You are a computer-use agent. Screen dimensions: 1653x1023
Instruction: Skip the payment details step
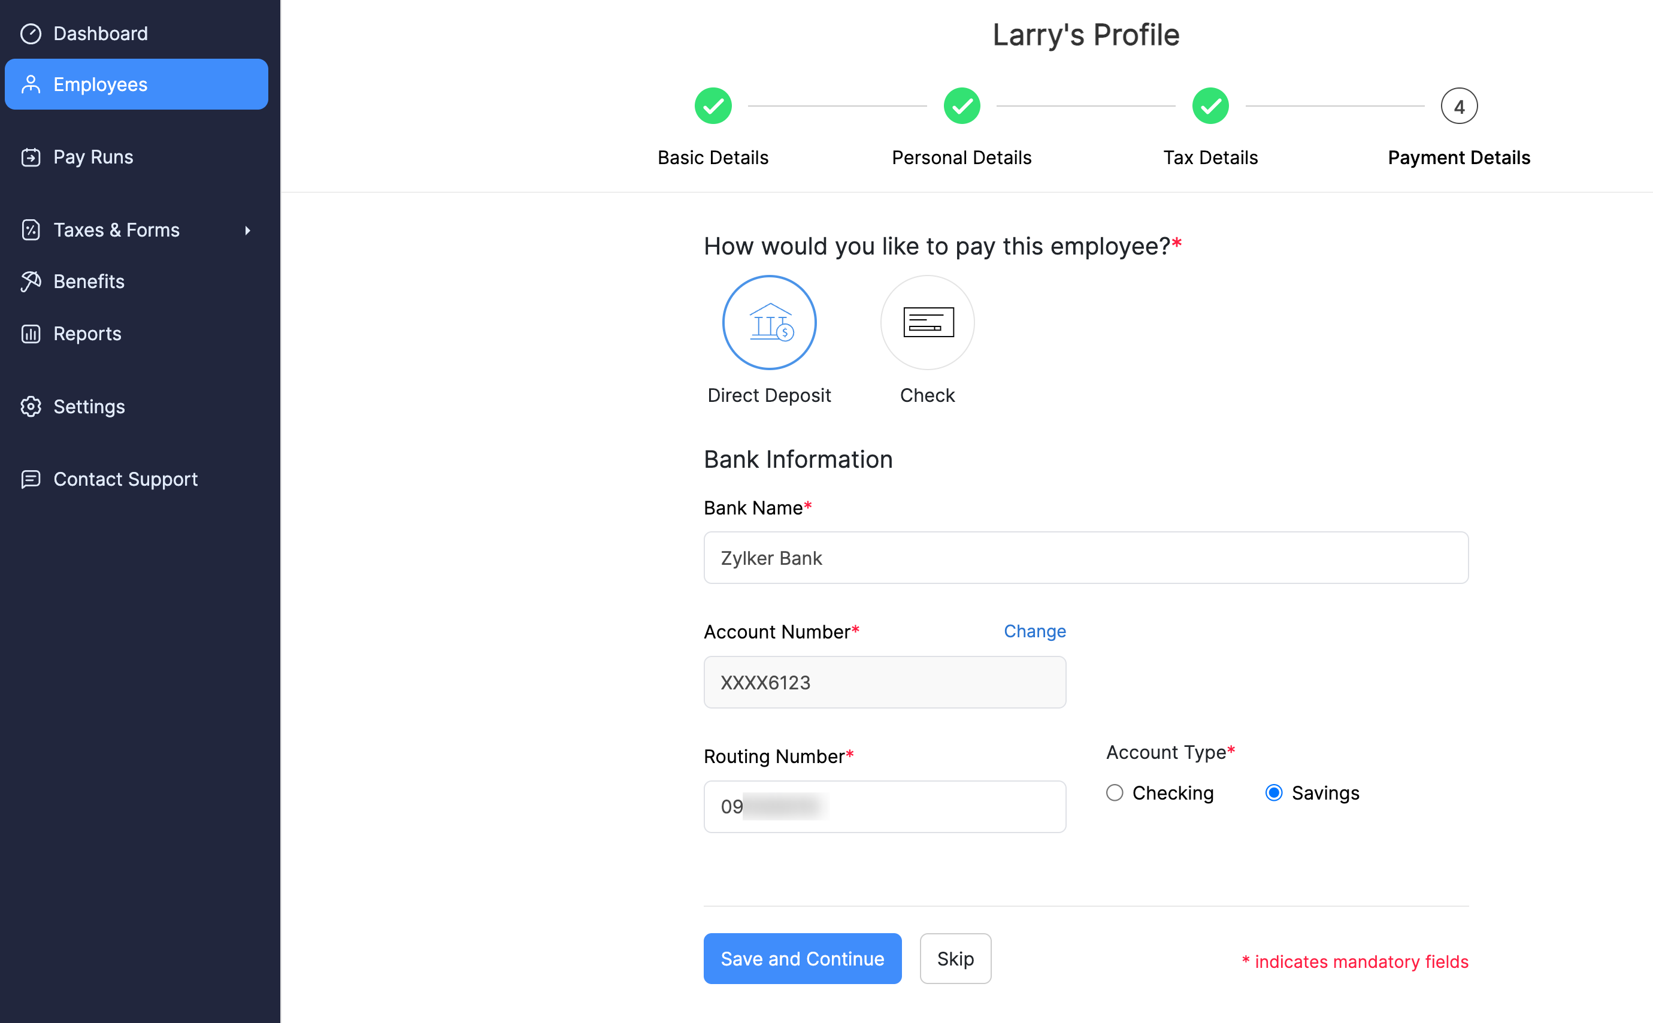tap(955, 958)
